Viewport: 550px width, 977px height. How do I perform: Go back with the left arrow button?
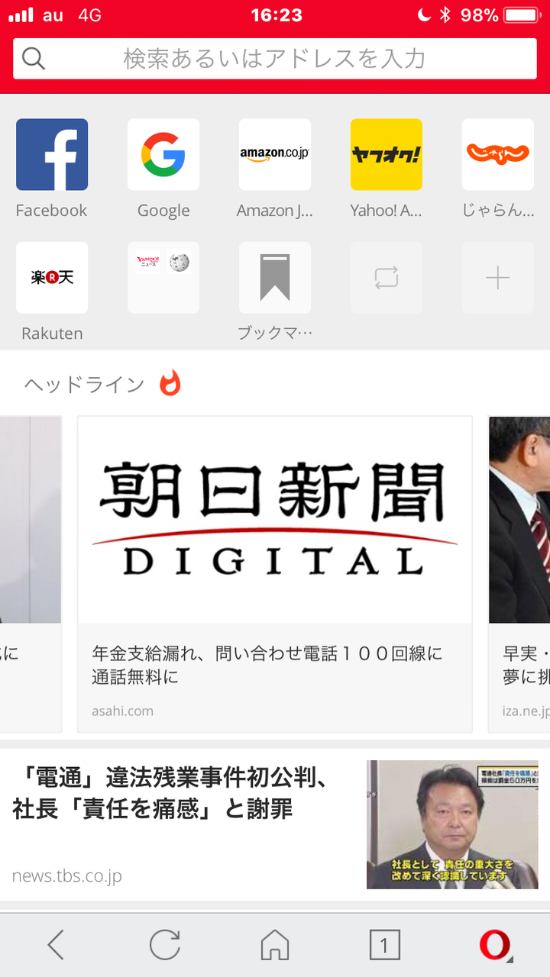pos(55,945)
